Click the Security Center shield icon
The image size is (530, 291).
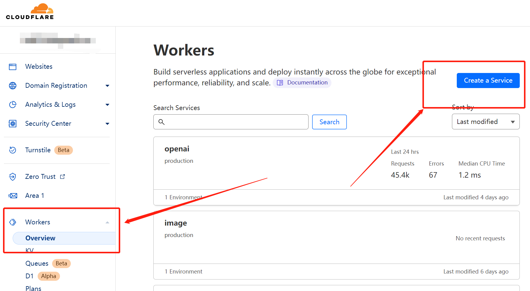[13, 124]
